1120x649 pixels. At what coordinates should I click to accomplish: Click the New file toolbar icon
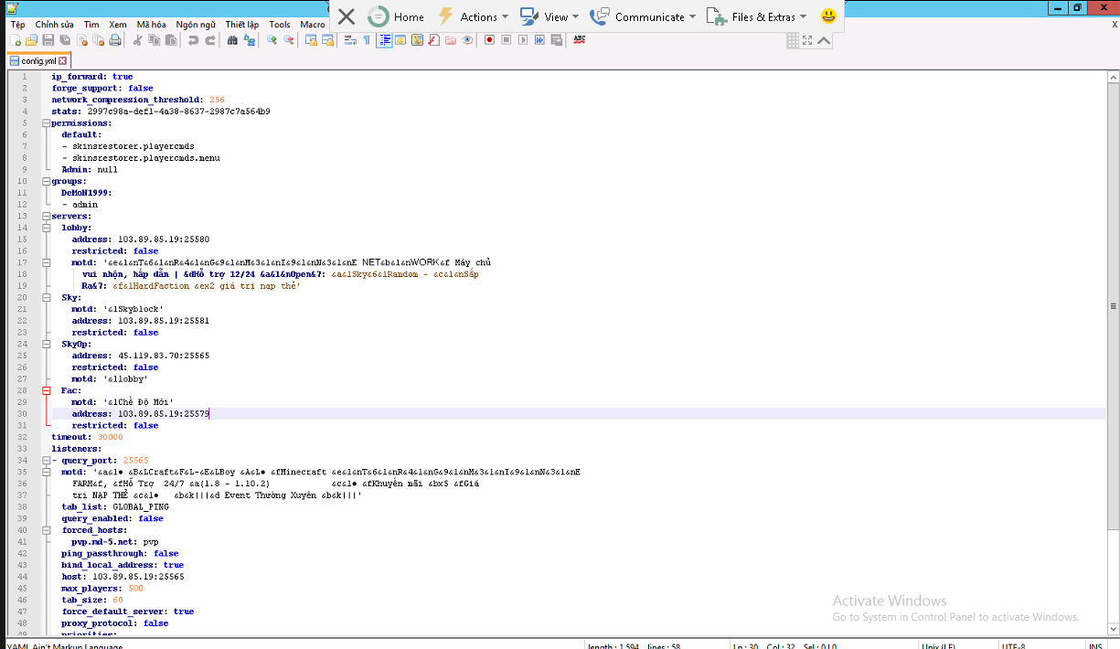coord(16,40)
